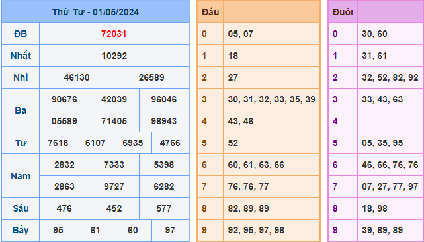Click the first prize number 10292
The image size is (424, 242).
pos(114,56)
